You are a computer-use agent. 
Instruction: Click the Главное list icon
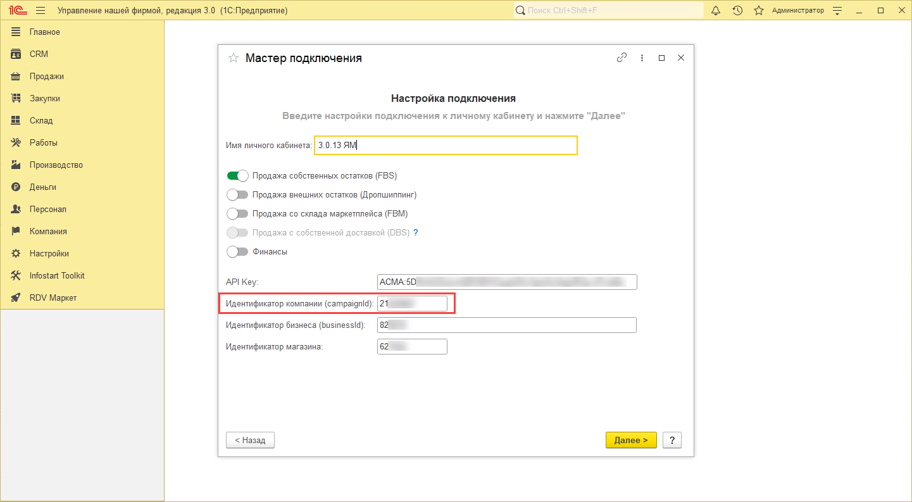(16, 32)
